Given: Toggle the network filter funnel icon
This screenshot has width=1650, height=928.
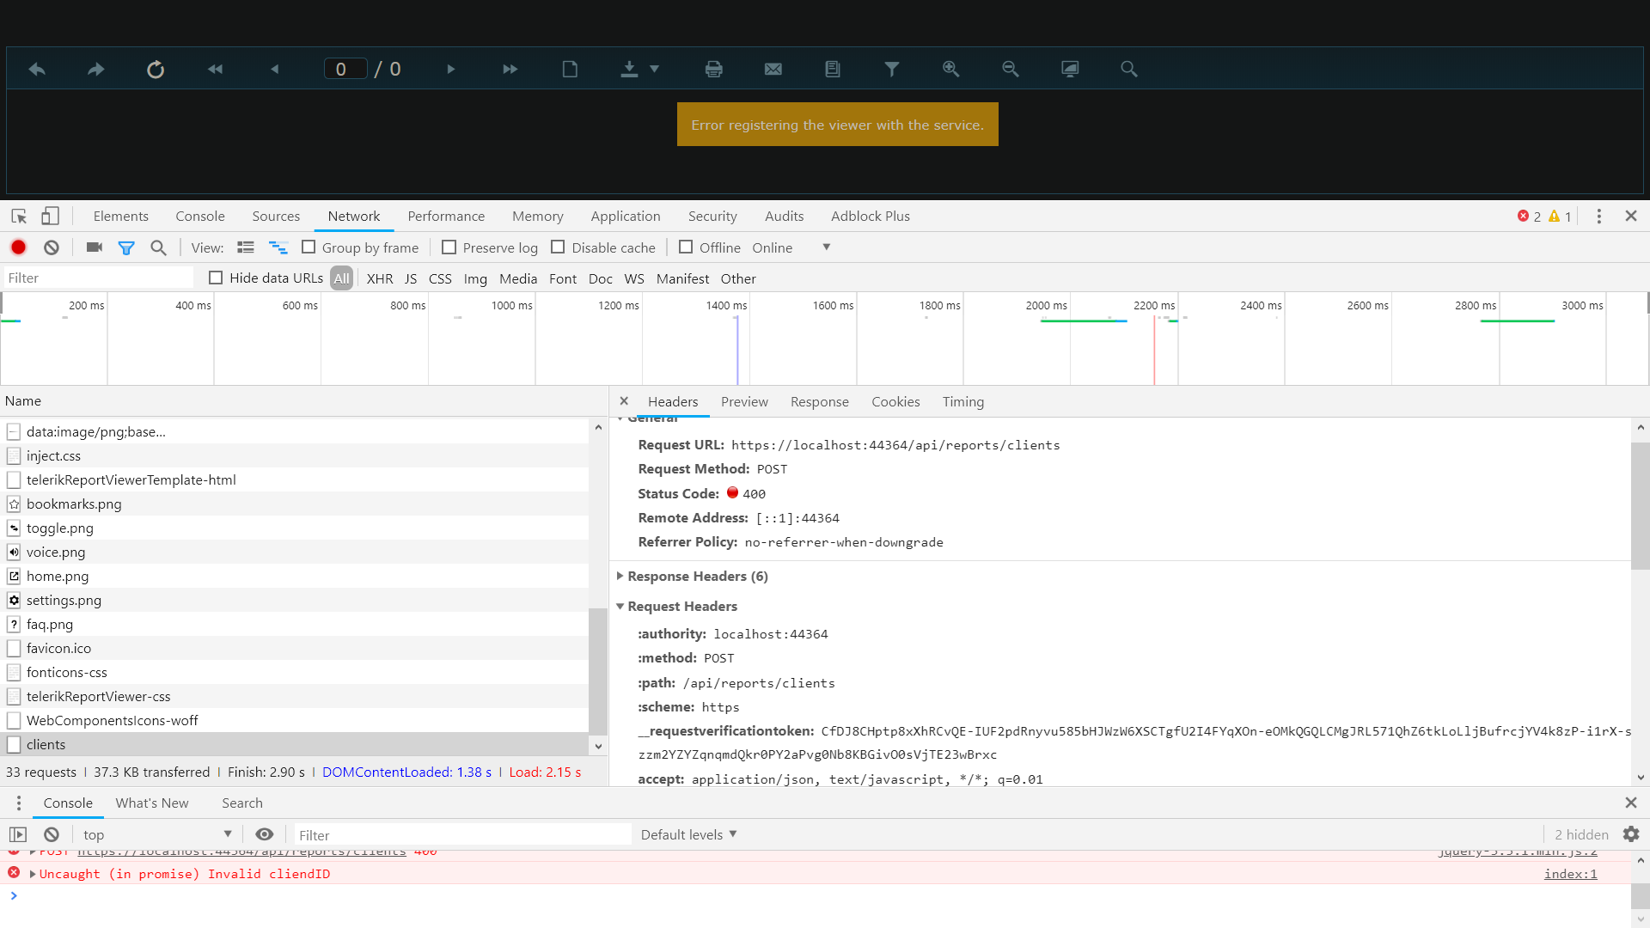Looking at the screenshot, I should [126, 247].
